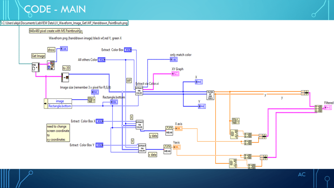Viewport: 334px width, 188px height.
Task: Select the 'only match color' indicator terminal
Action: coord(174,59)
